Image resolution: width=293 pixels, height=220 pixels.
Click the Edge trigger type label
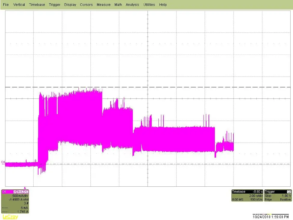pos(268,200)
